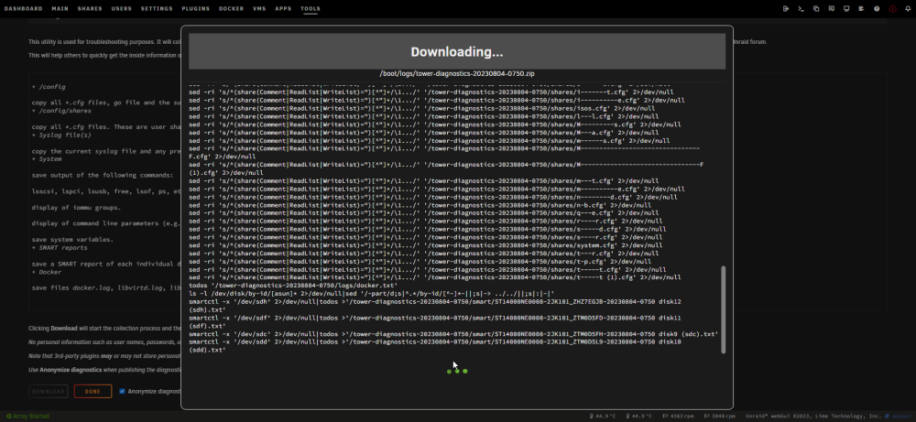Viewport: 916px width, 422px height.
Task: Click the download log scrollbar thumb
Action: (x=724, y=309)
